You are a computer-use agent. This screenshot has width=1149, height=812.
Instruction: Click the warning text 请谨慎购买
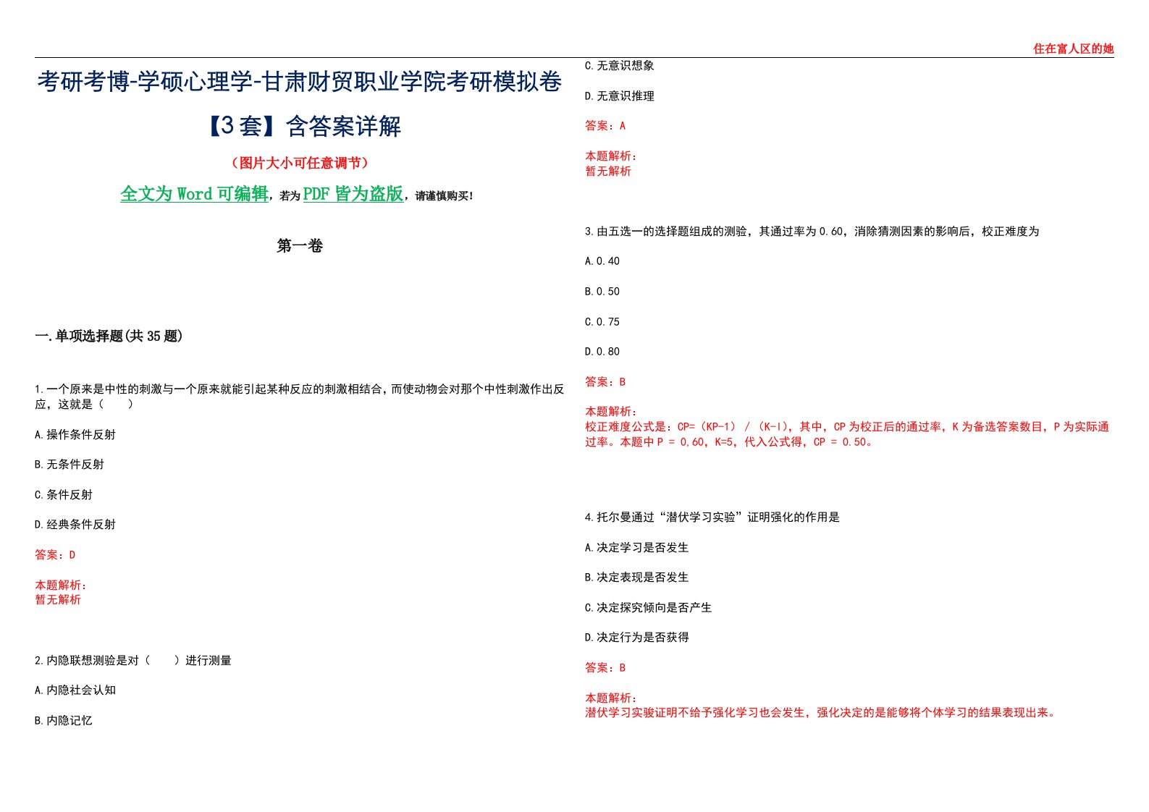pos(445,196)
